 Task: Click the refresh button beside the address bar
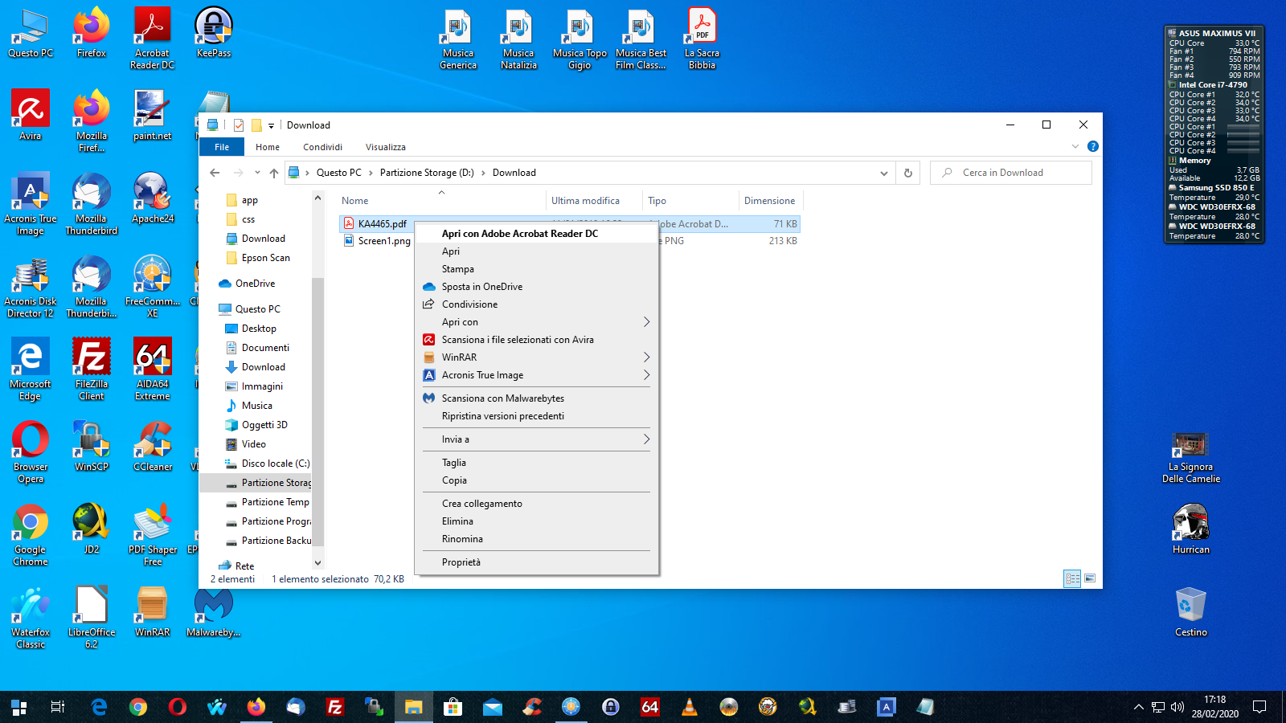click(908, 173)
